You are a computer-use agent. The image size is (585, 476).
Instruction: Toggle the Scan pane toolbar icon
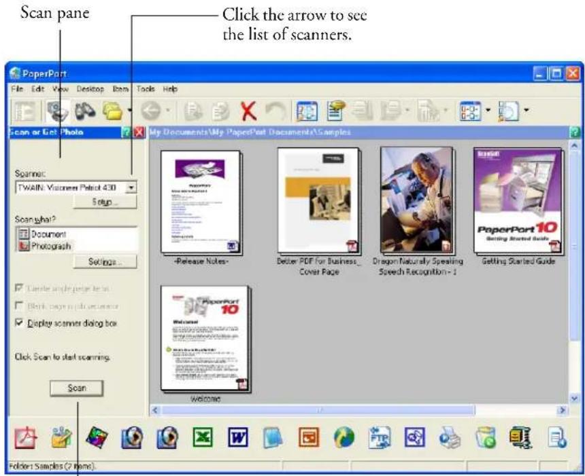tap(56, 111)
